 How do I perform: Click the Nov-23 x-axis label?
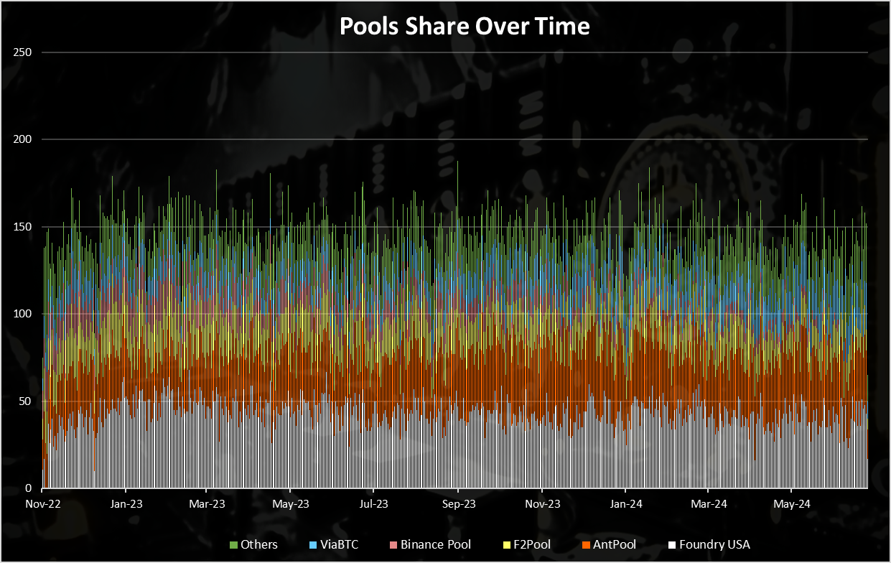click(542, 503)
